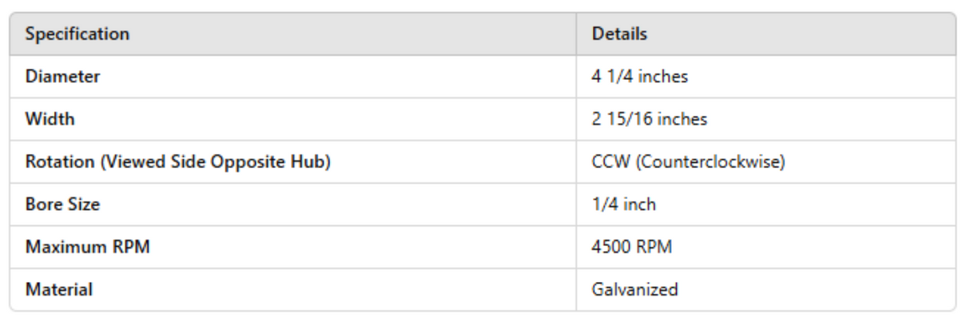Select the Bore Size row label
The image size is (970, 322).
tap(62, 205)
